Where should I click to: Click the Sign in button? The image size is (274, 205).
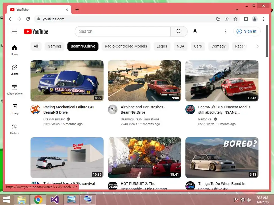point(247,31)
